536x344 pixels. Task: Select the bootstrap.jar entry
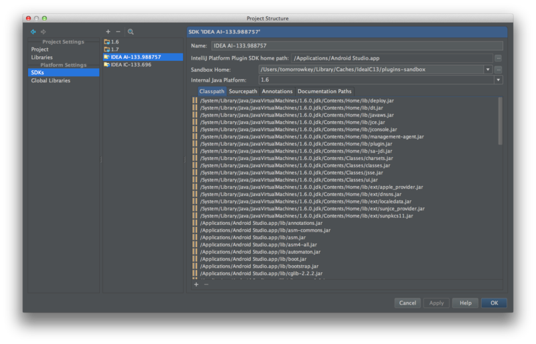344,266
